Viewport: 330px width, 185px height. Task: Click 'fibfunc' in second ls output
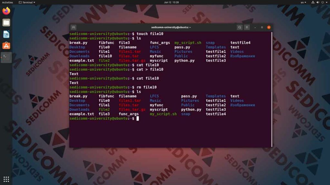coord(106,96)
